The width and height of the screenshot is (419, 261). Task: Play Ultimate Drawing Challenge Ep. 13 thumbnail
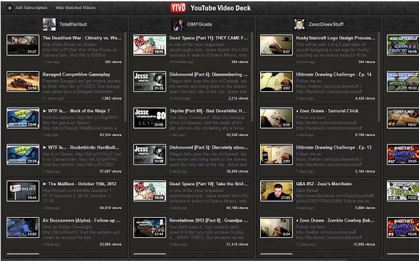point(276,154)
